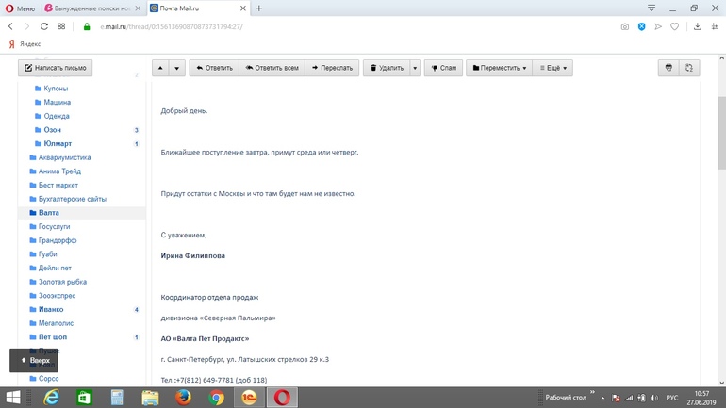Launch Firefox from the taskbar
The image size is (726, 408).
pyautogui.click(x=183, y=398)
